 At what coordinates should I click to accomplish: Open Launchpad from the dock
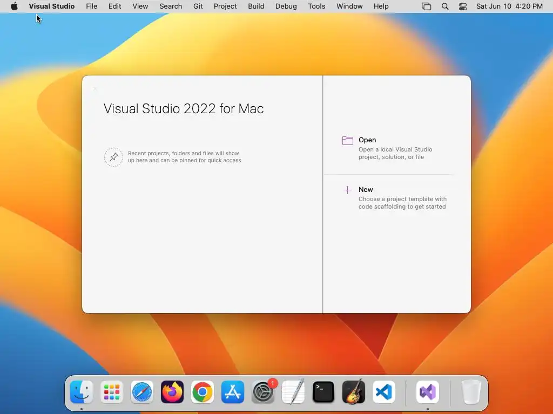(x=112, y=392)
